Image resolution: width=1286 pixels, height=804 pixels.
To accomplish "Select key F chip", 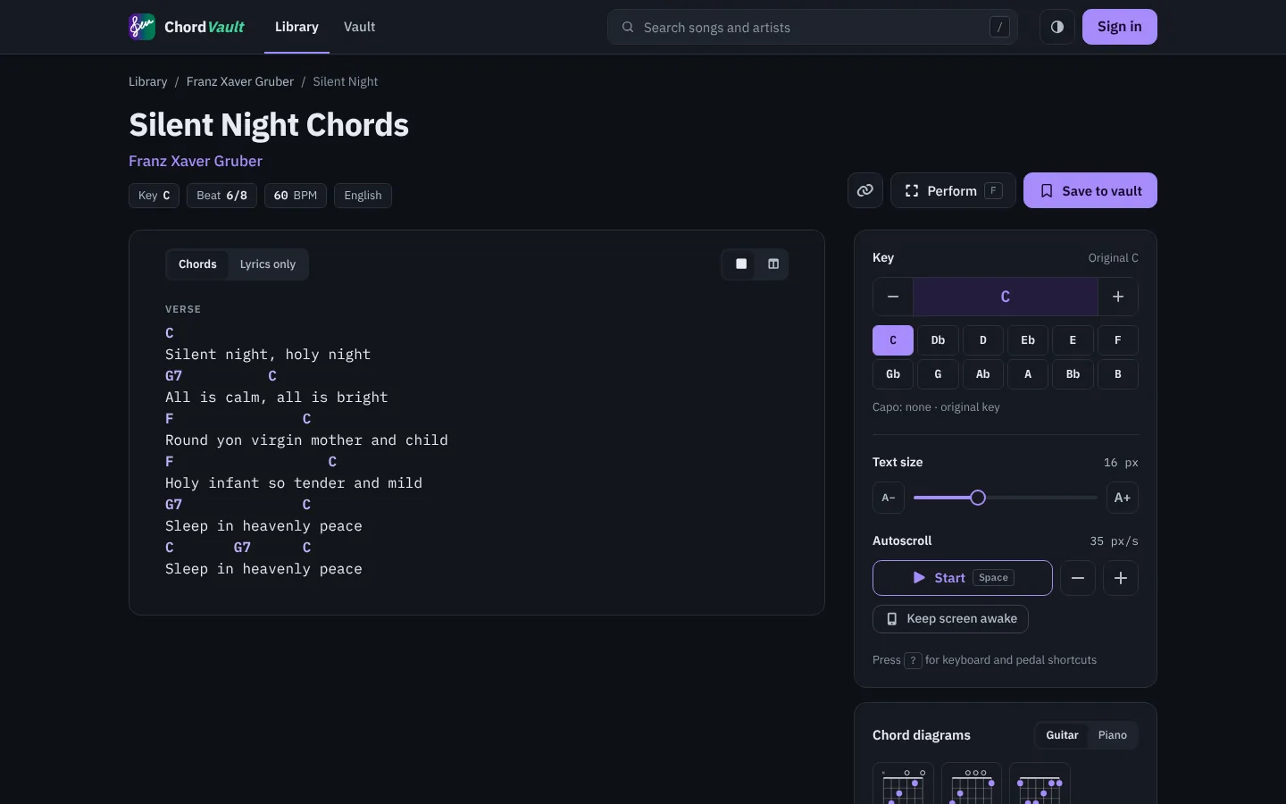I will pos(1118,340).
